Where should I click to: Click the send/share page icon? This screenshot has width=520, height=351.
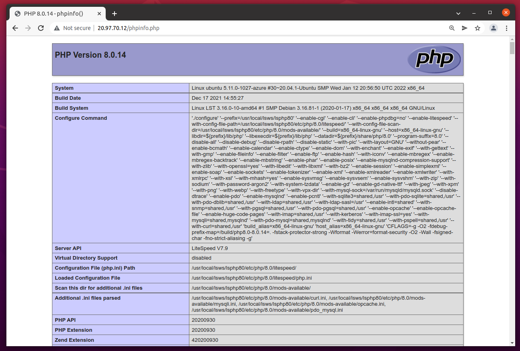tap(465, 28)
